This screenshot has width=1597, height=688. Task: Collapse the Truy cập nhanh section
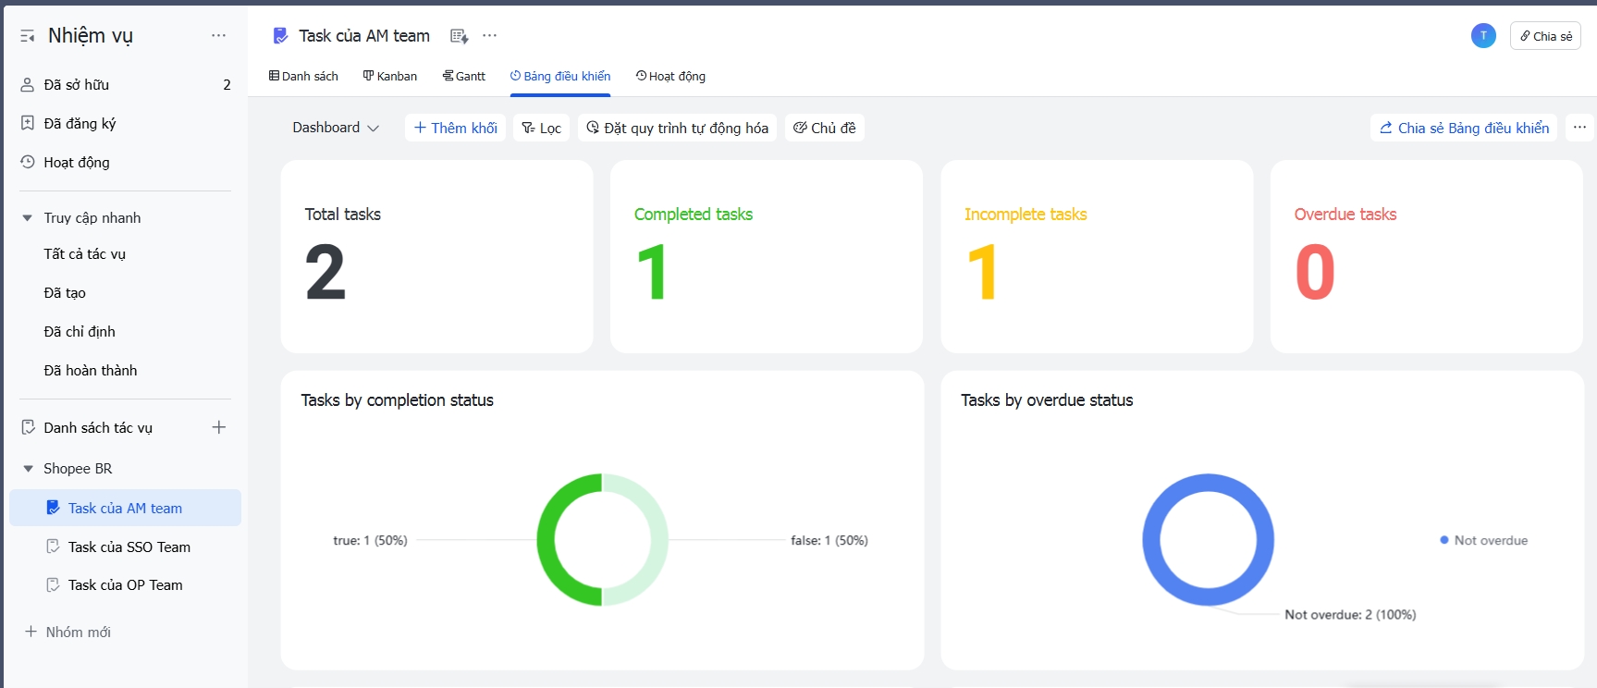[28, 218]
